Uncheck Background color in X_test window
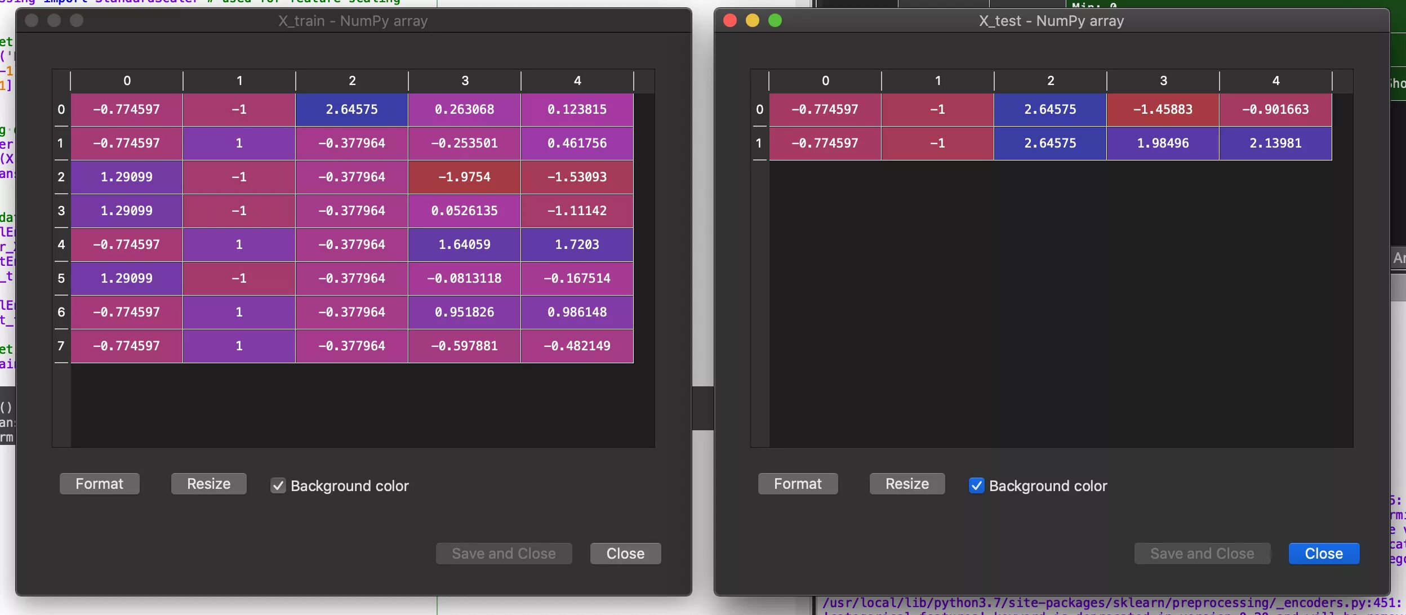1406x615 pixels. coord(977,485)
